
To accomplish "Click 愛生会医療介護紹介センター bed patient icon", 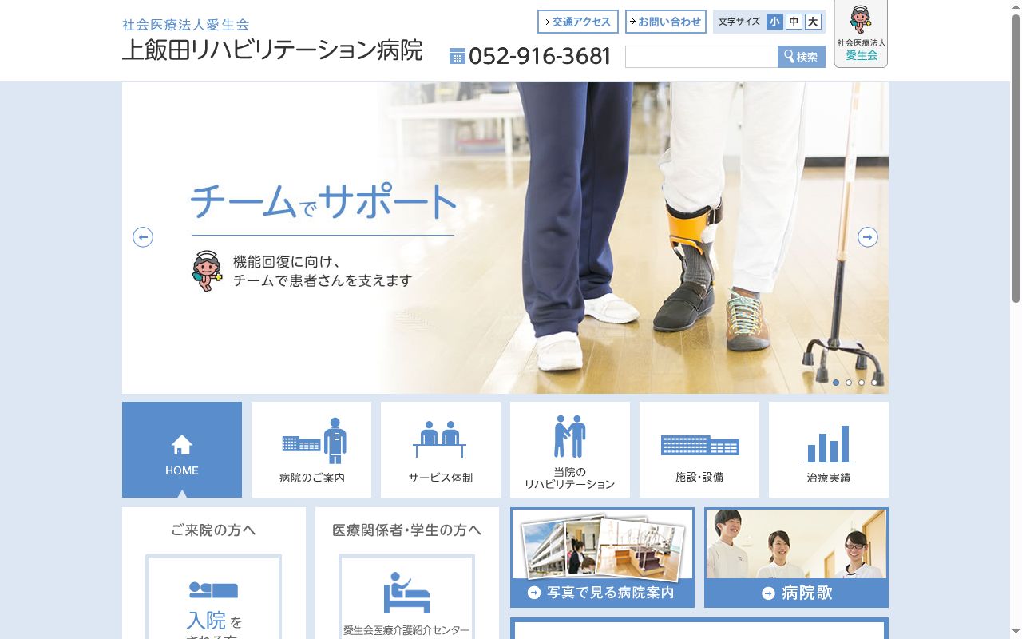I will click(x=406, y=593).
